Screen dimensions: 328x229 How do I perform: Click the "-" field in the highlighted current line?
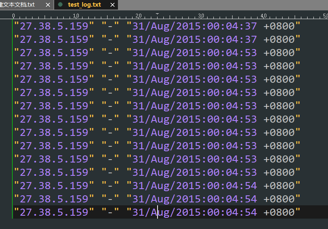coord(110,212)
